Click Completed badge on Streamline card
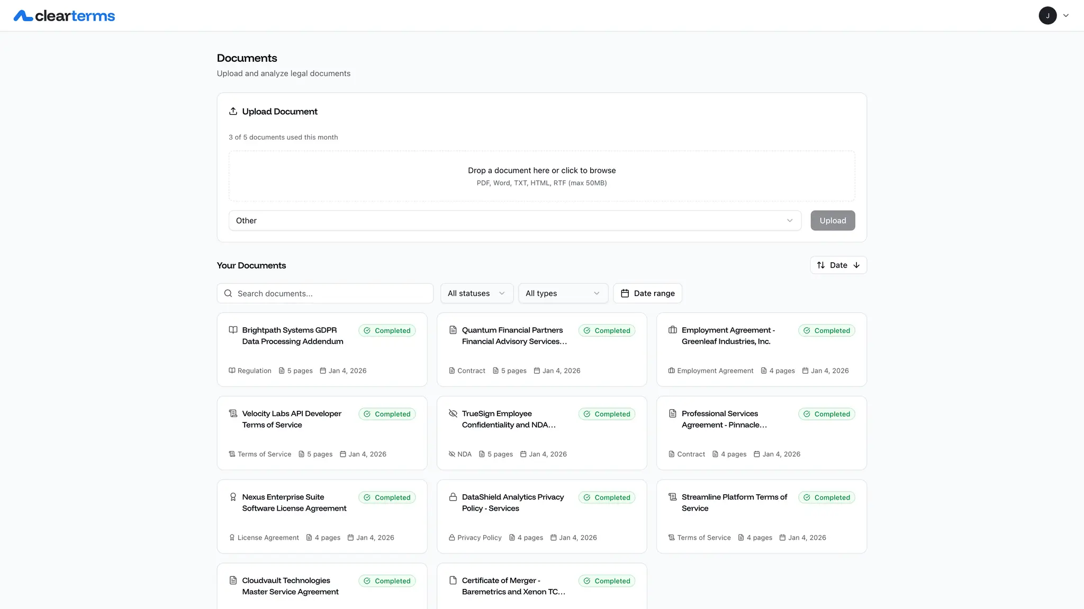 click(827, 497)
